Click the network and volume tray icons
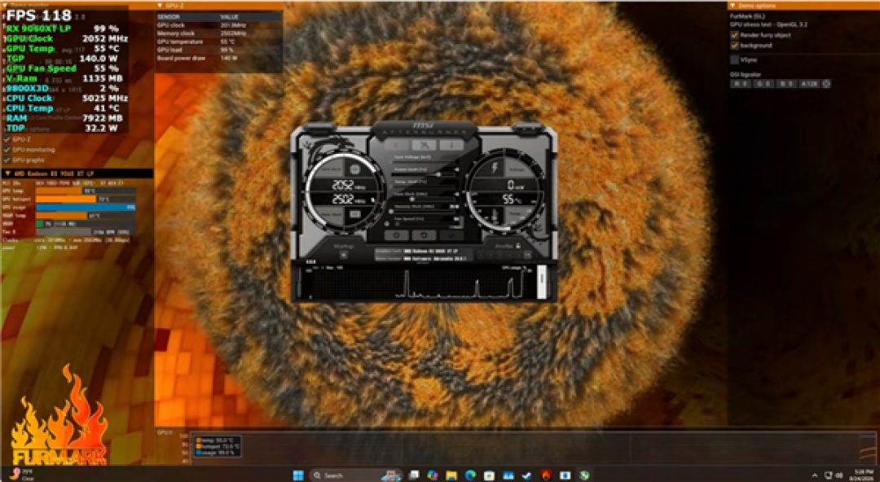880x482 pixels. click(x=834, y=475)
